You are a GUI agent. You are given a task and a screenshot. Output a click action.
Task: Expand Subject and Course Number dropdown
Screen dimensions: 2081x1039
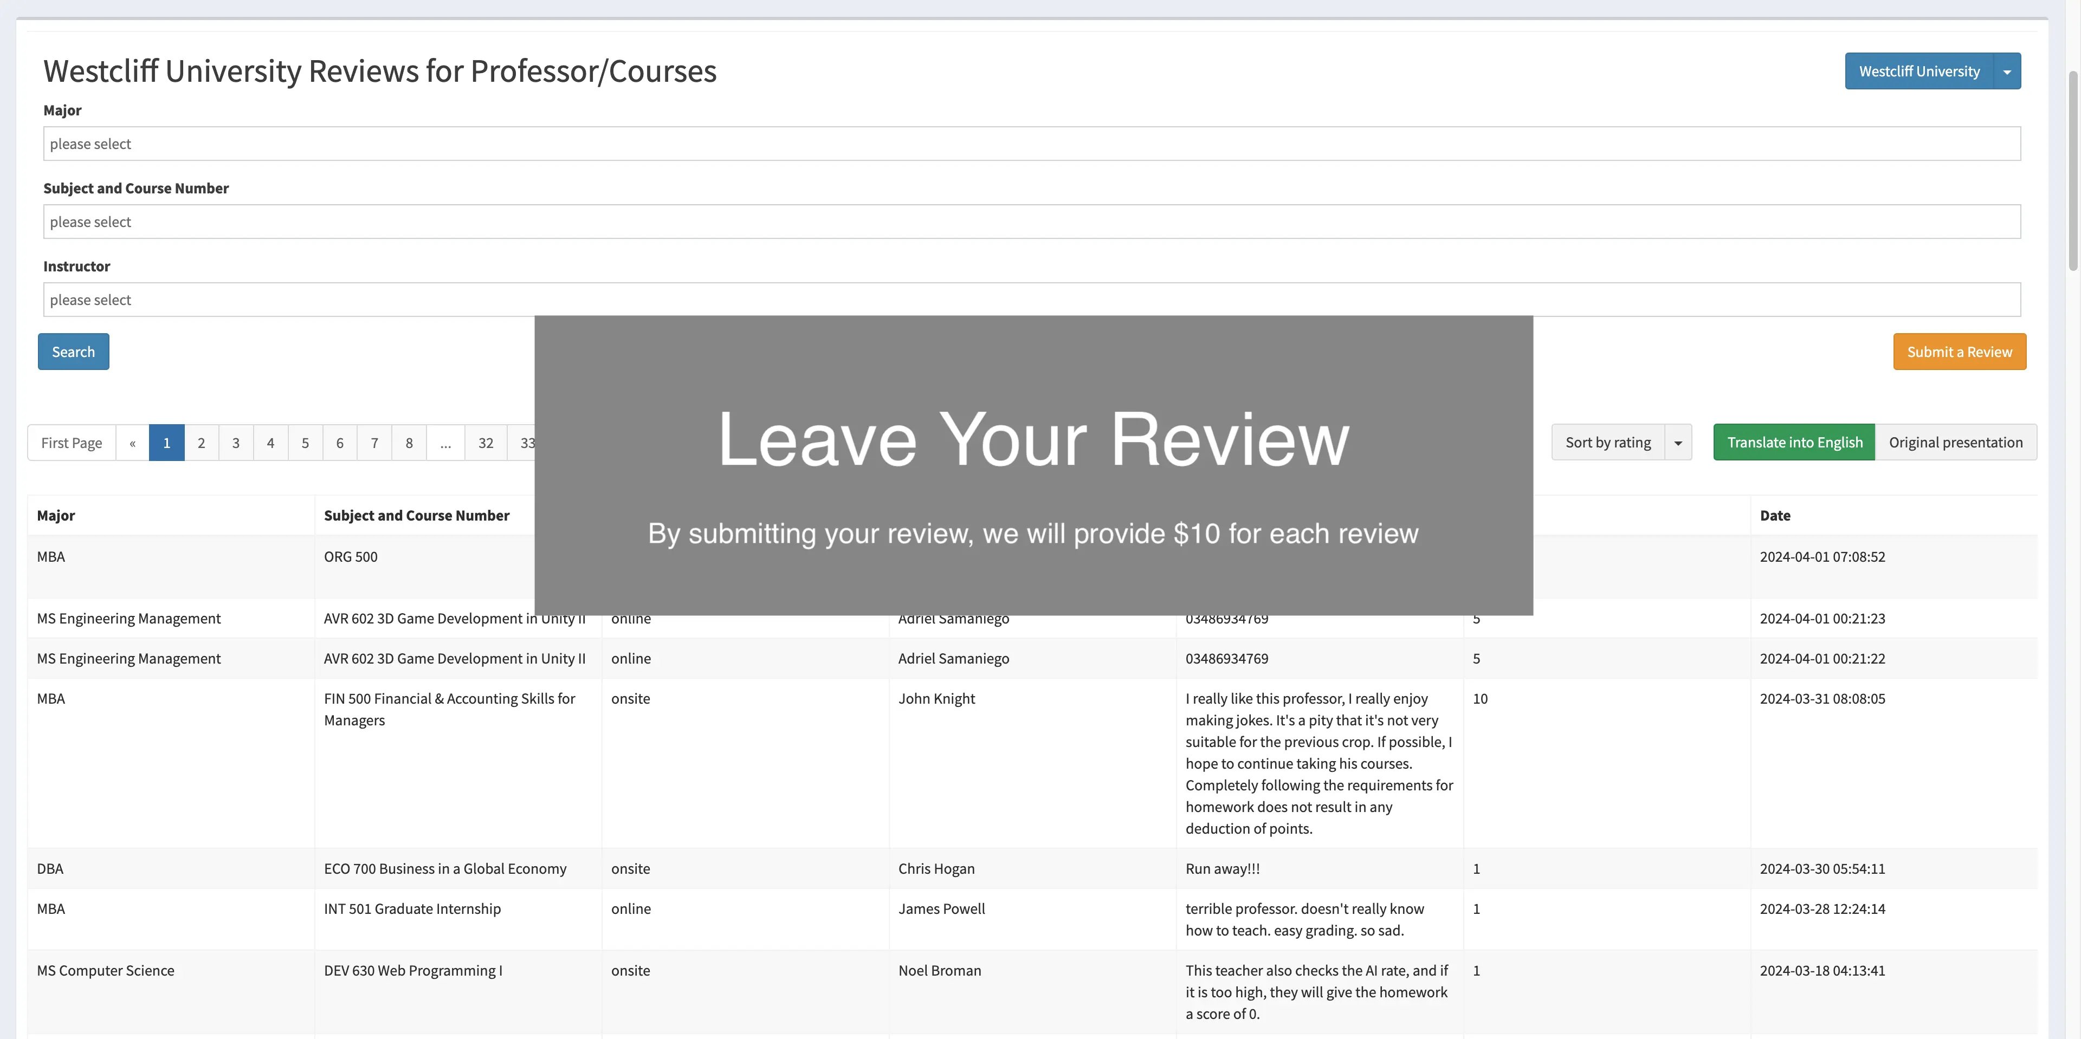pos(1032,220)
